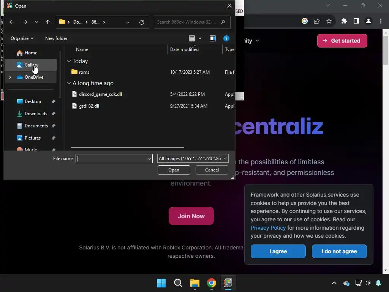Toggle the preview pane
389x292 pixels.
[x=213, y=38]
